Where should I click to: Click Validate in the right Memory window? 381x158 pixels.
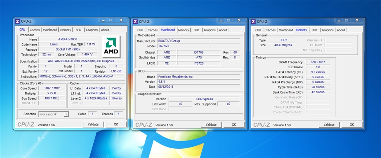pyautogui.click(x=329, y=124)
